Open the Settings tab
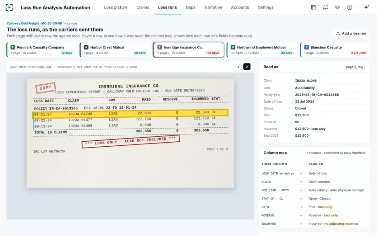The image size is (377, 236). [x=266, y=7]
